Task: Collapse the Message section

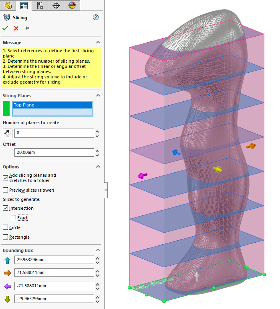Action: (x=98, y=43)
